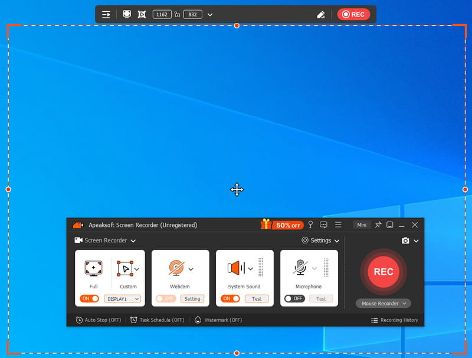Screen dimensions: 472x358
Task: Open the 50% OFF gift promotion
Action: (282, 225)
